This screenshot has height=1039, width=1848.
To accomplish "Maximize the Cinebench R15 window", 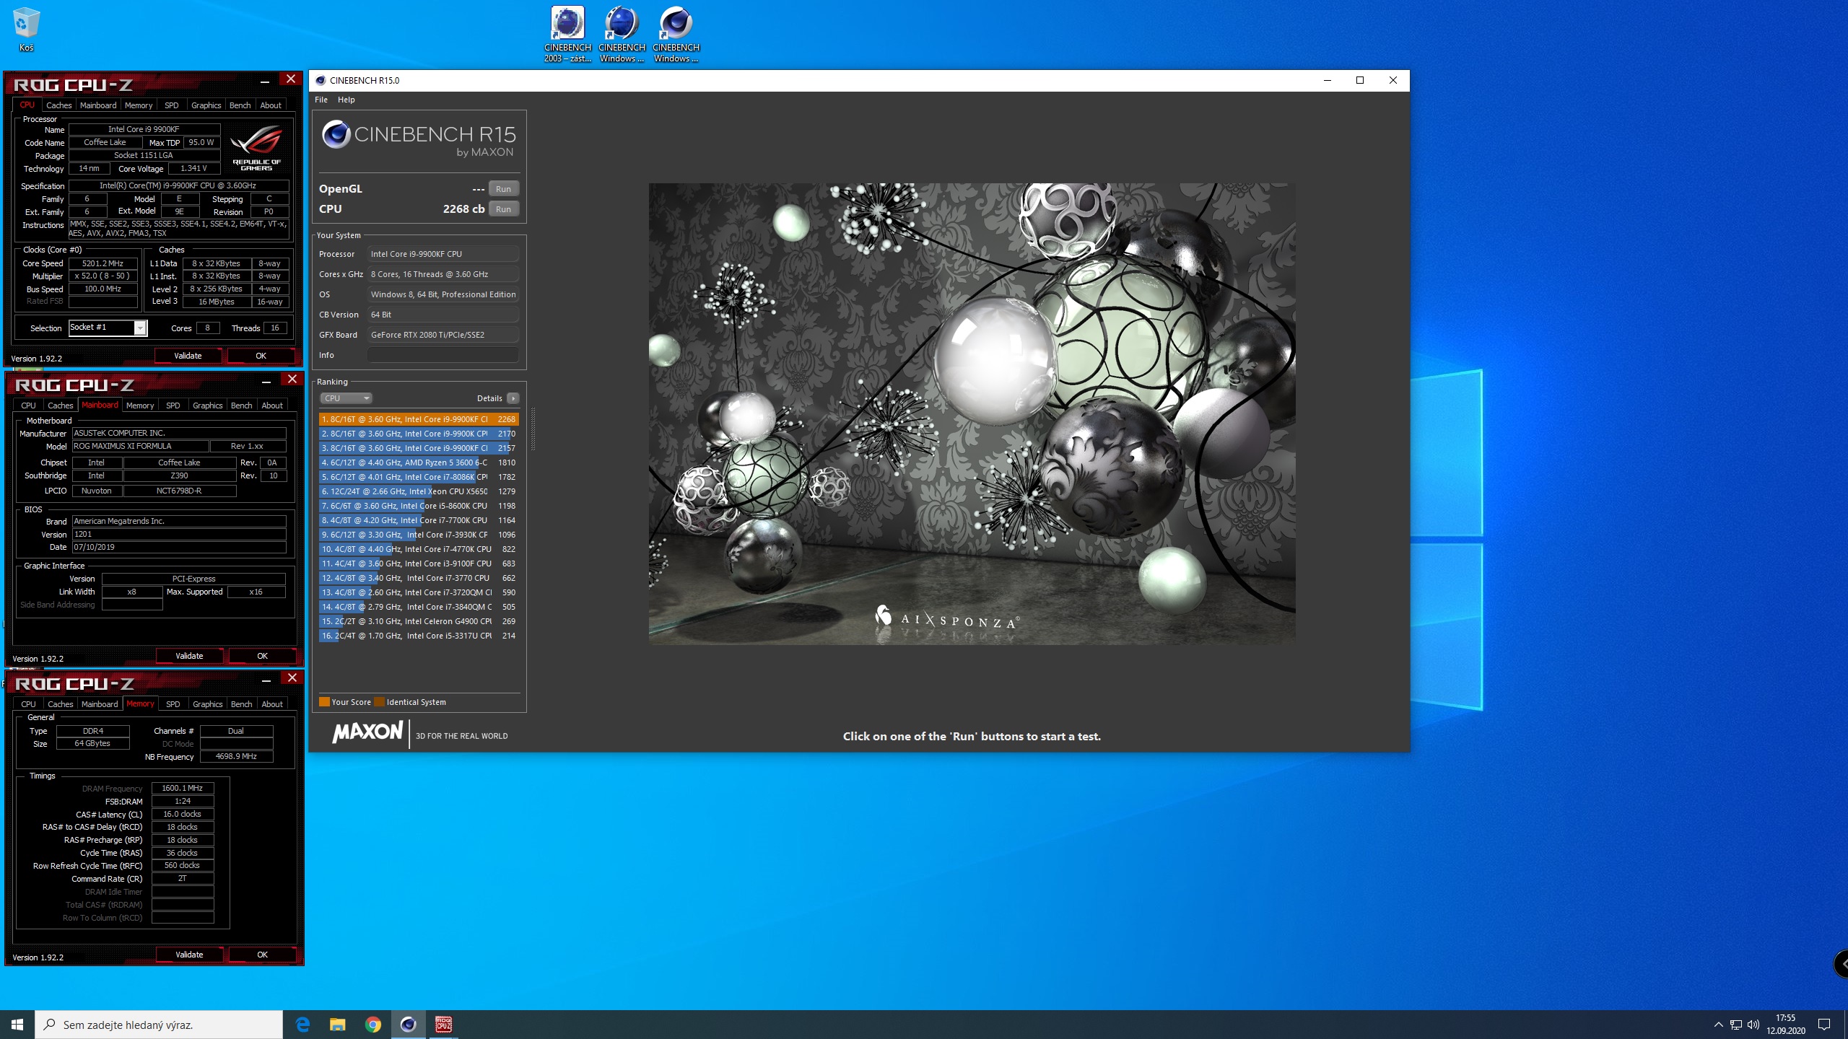I will 1360,80.
